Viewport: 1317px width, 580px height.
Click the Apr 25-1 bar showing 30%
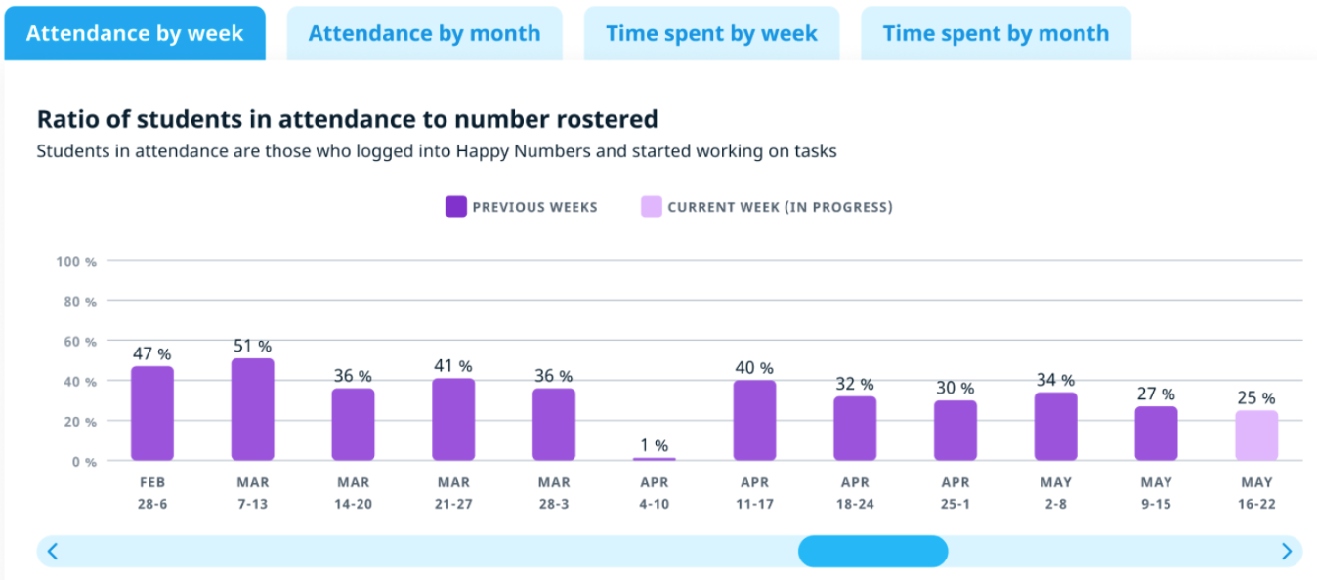coord(956,431)
